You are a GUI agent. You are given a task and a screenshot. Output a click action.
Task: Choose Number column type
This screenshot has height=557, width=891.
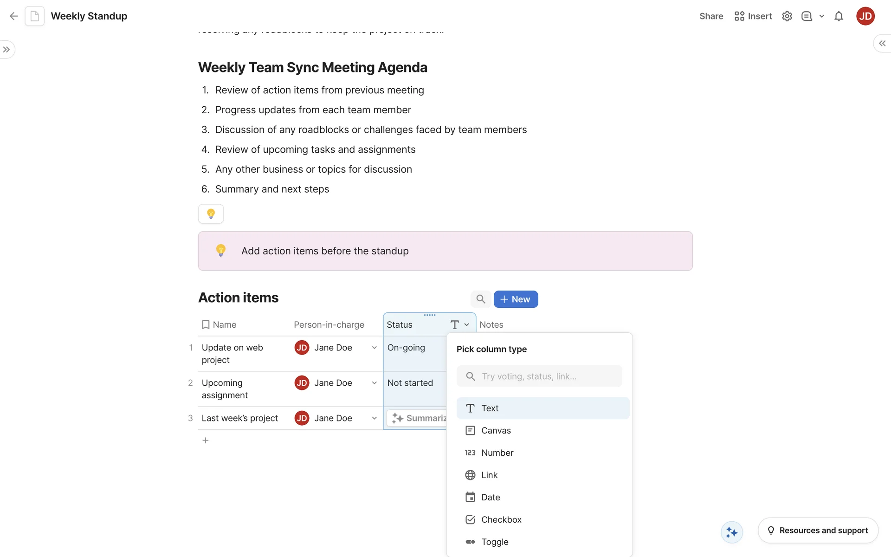[x=497, y=453]
